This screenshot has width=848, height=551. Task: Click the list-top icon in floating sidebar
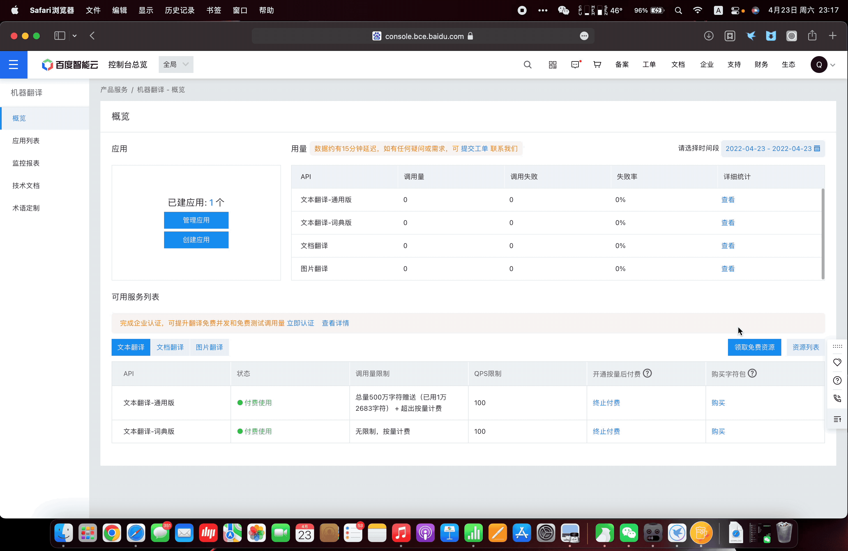click(x=837, y=419)
